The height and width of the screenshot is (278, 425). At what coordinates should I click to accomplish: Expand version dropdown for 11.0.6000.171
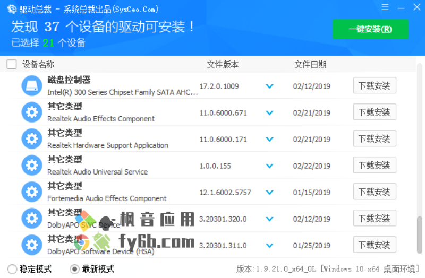(x=269, y=140)
